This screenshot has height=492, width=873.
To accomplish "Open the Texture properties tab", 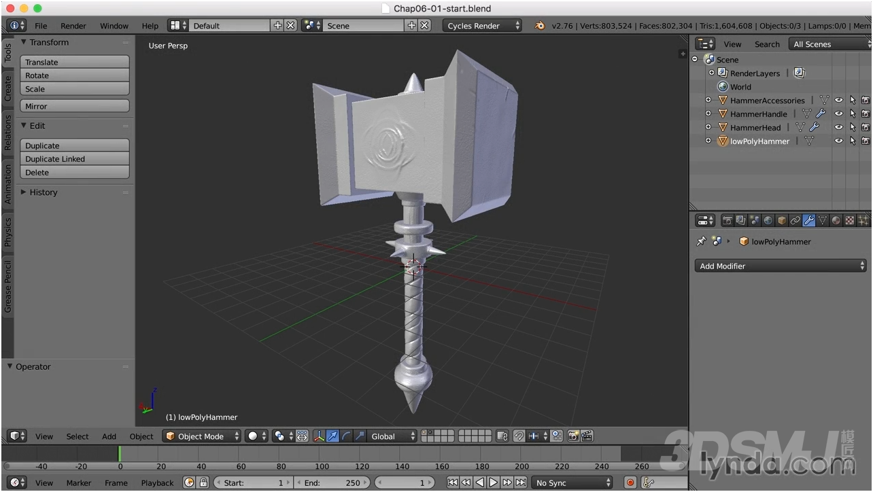I will click(x=850, y=220).
